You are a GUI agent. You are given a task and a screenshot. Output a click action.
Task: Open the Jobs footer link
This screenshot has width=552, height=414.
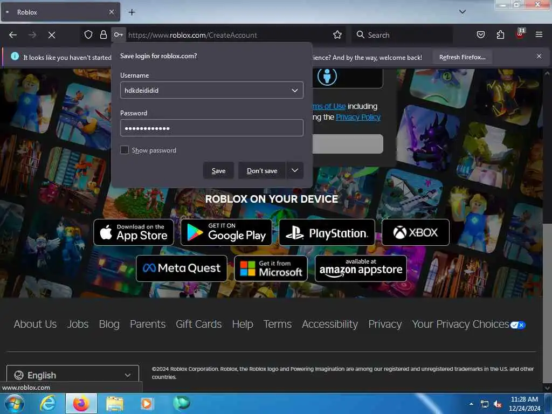[78, 324]
